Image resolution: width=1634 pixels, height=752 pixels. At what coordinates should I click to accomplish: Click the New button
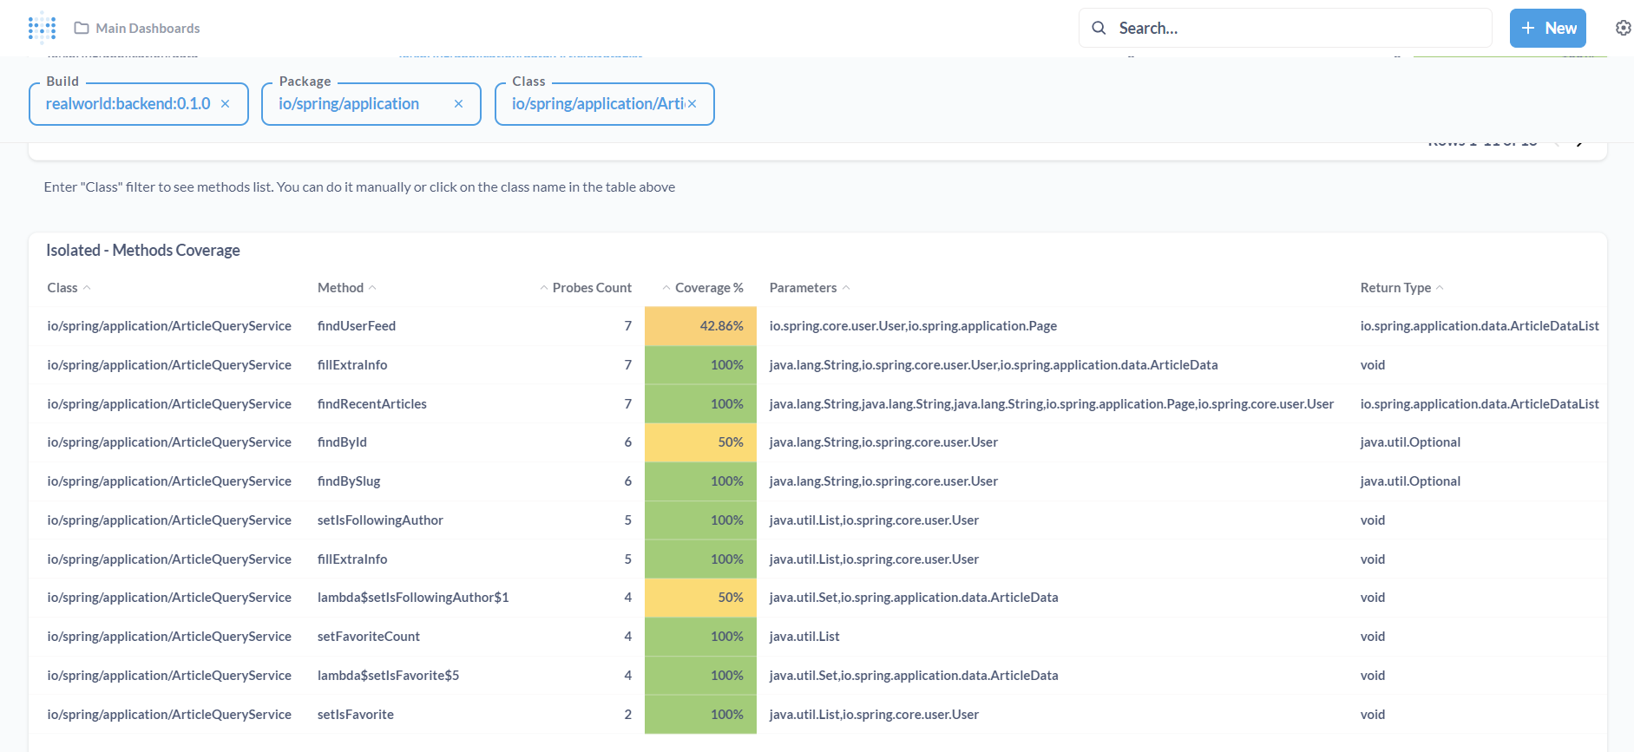point(1548,28)
